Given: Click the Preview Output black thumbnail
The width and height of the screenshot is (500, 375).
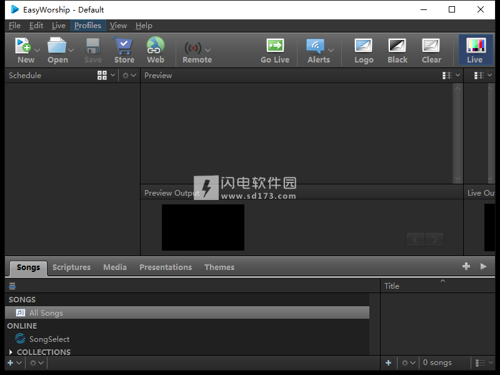Looking at the screenshot, I should click(x=203, y=227).
